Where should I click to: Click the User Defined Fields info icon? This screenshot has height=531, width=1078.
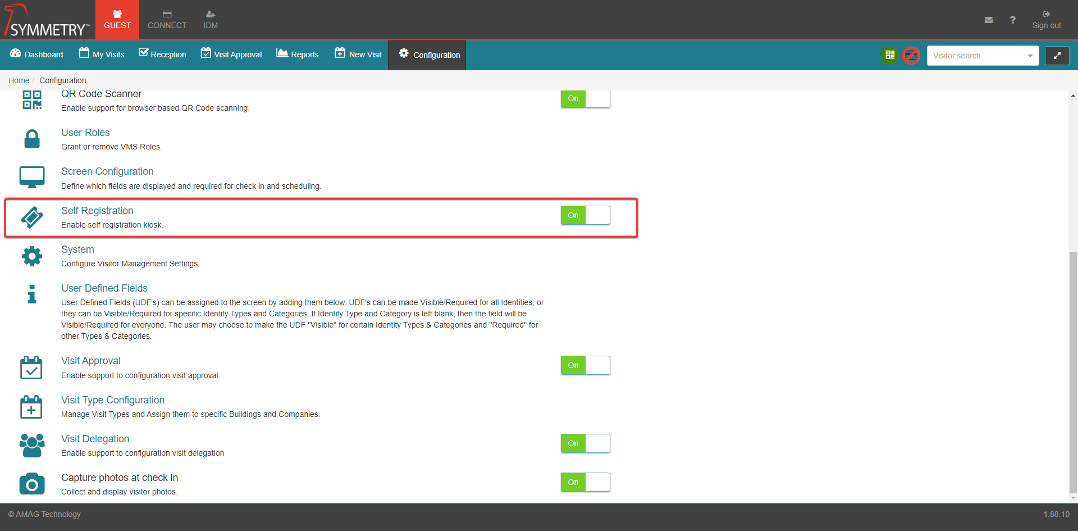coord(32,294)
